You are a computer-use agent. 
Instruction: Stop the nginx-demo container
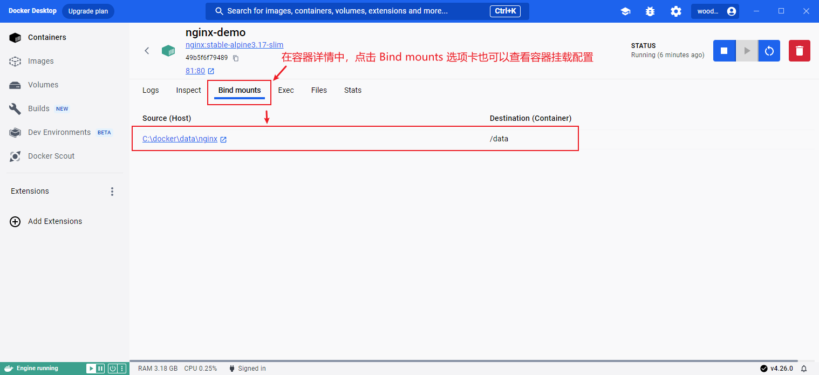click(725, 51)
